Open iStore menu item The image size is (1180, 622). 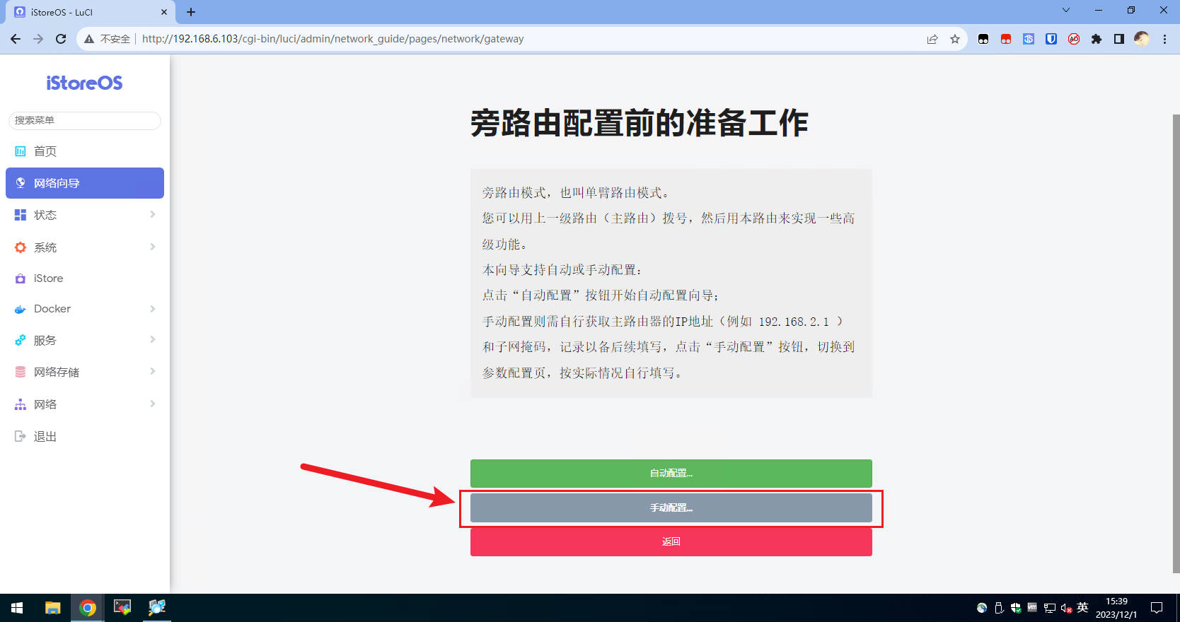tap(85, 278)
